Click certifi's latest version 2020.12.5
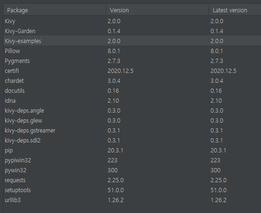 coord(223,71)
